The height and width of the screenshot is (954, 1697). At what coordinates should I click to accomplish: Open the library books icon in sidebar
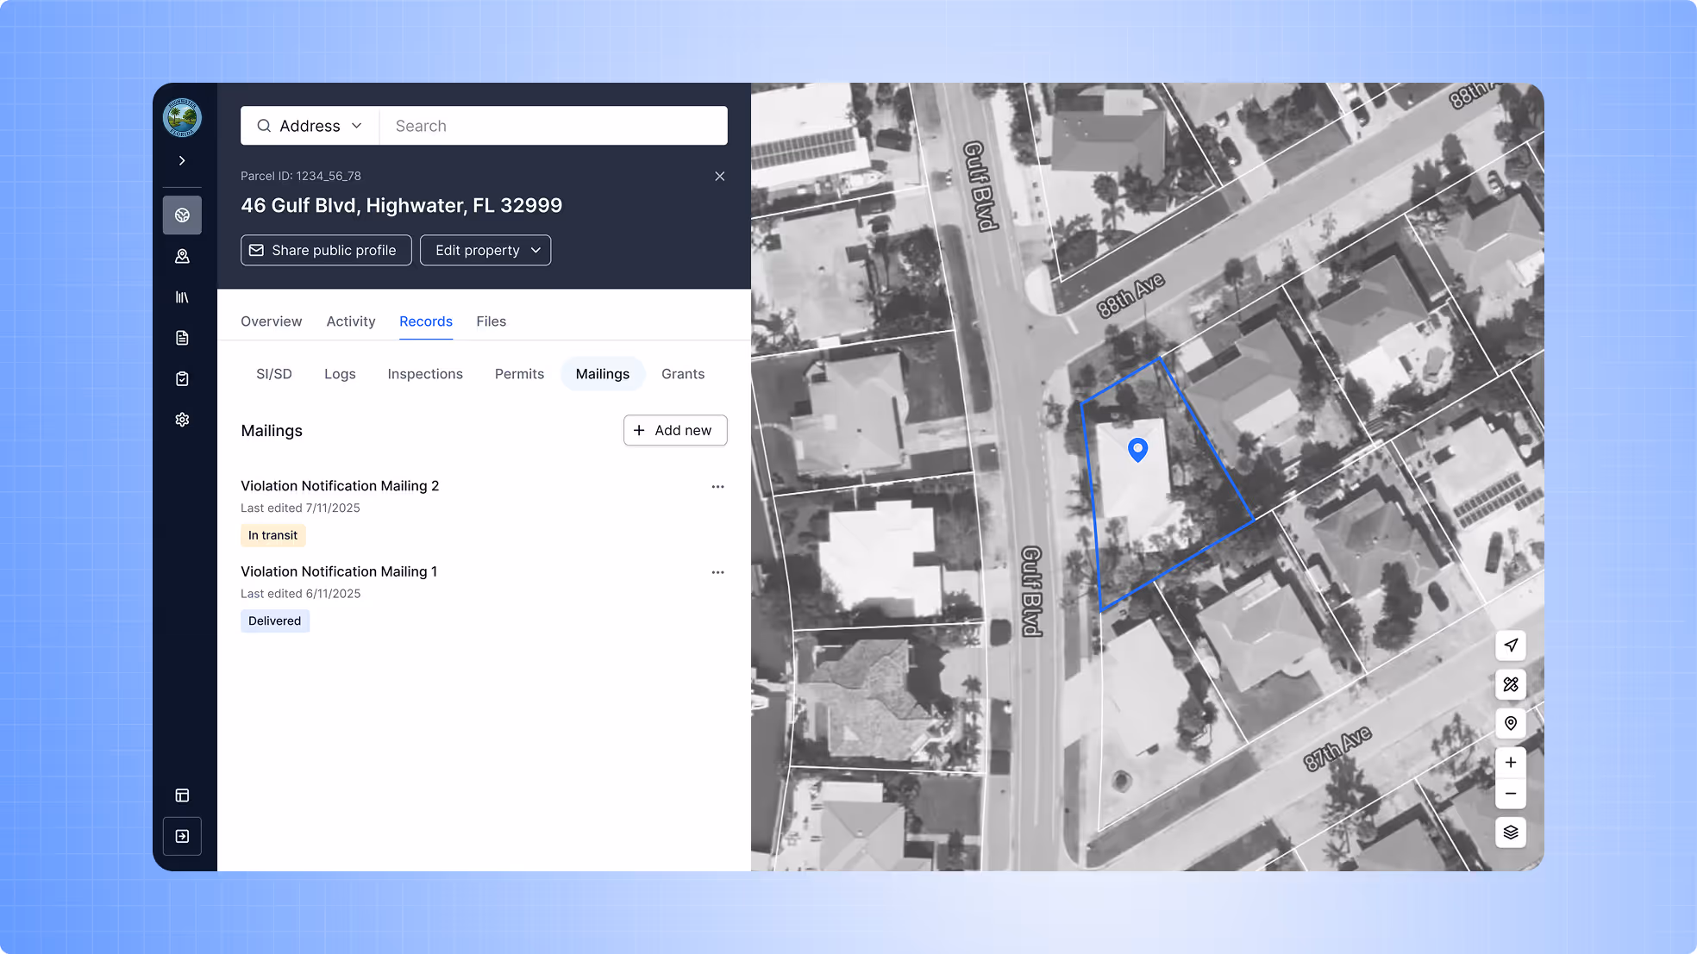(x=182, y=297)
